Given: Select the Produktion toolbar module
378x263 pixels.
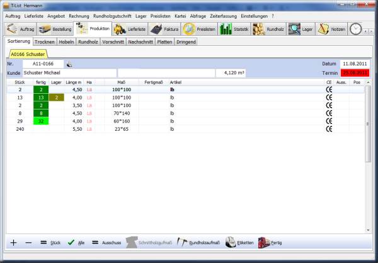Looking at the screenshot, I should (x=93, y=29).
